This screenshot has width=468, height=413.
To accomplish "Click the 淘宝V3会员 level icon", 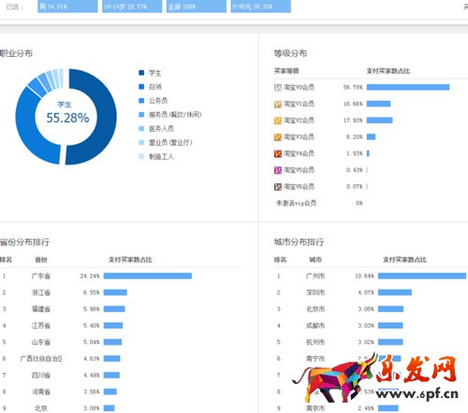I will (278, 137).
